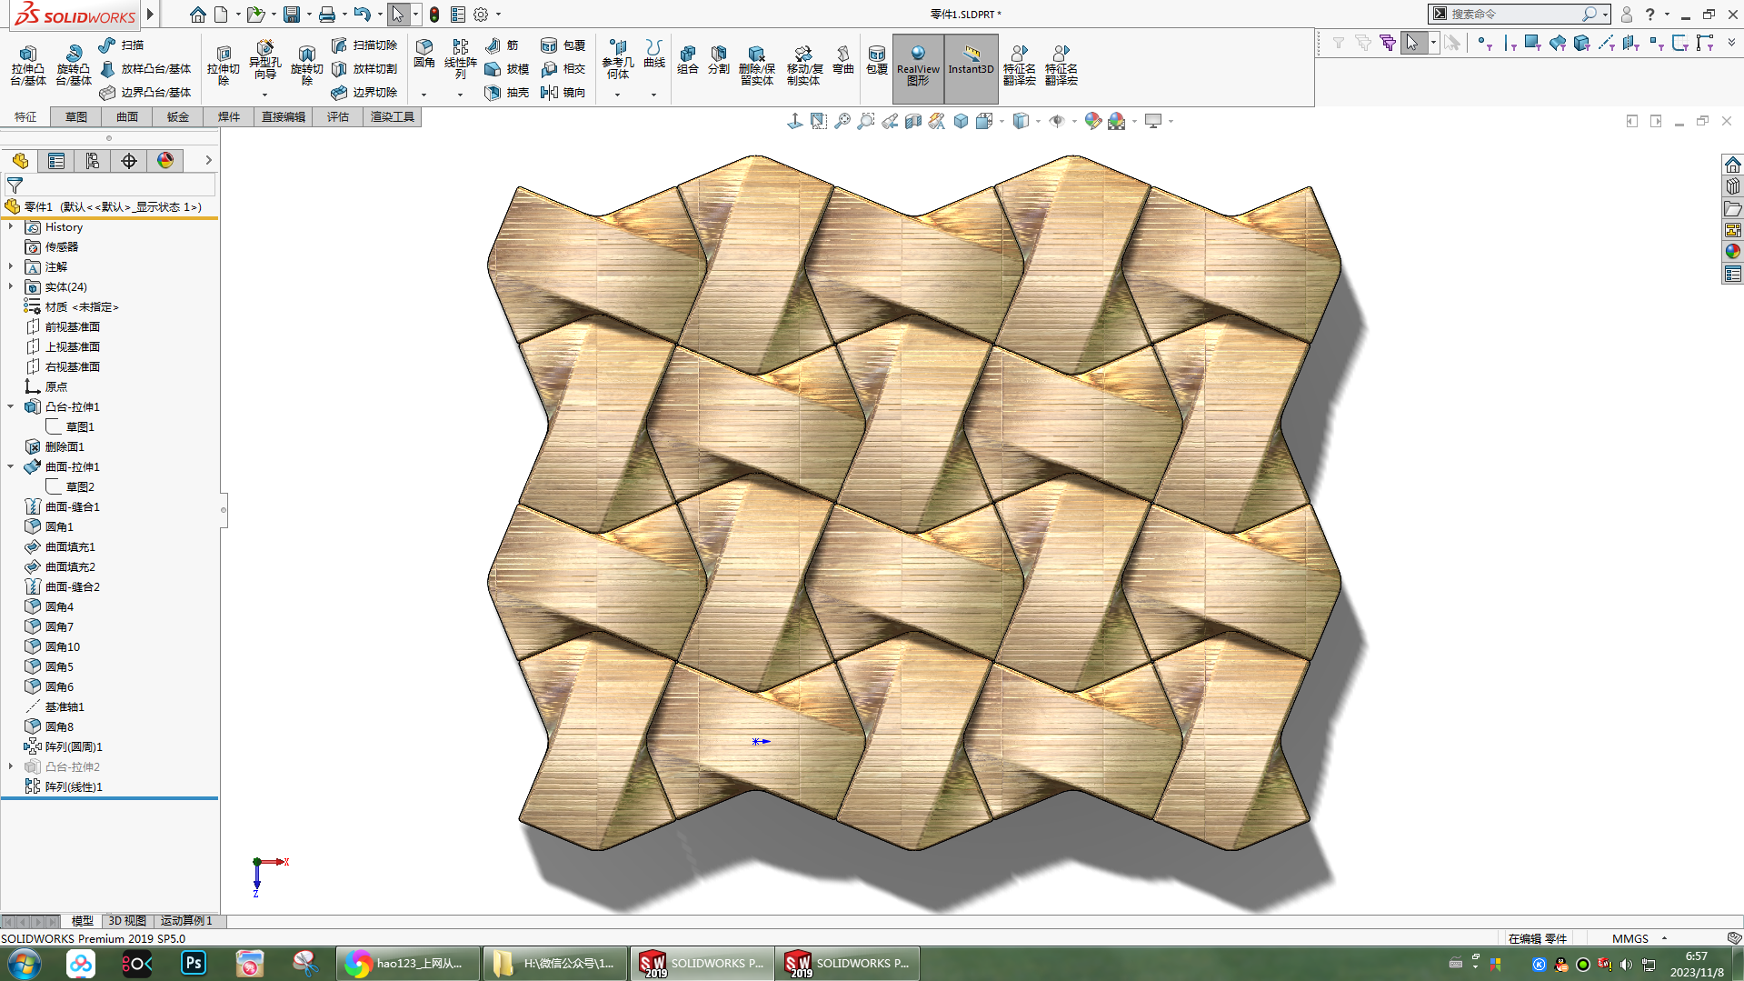Screen dimensions: 1744x981
Task: Open the PropertyManager tab icon
Action: click(56, 161)
